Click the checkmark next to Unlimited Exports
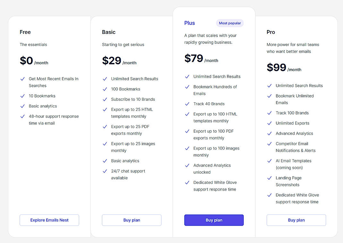 click(x=270, y=123)
